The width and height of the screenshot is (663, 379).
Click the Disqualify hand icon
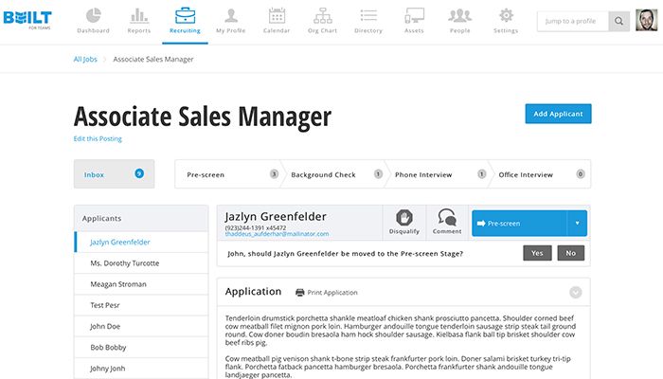coord(404,218)
